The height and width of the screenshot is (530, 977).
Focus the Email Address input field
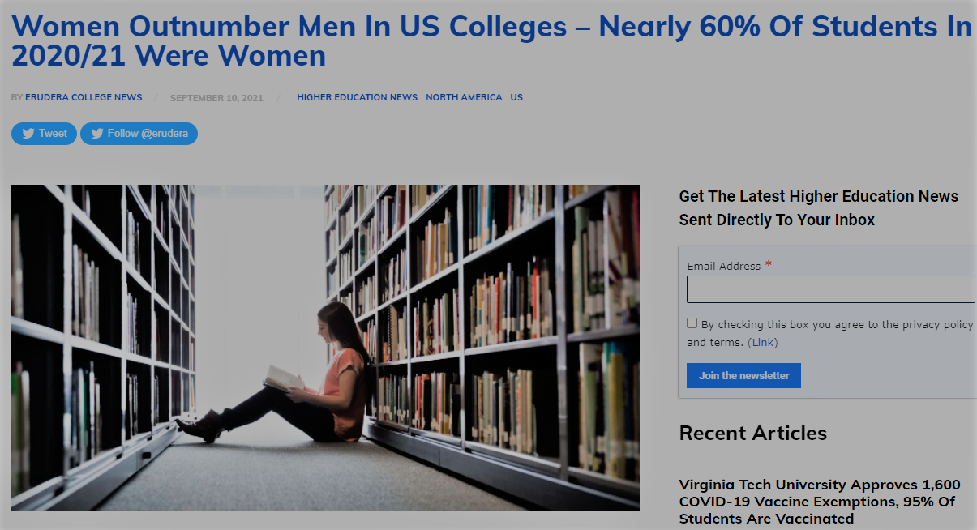pos(830,289)
